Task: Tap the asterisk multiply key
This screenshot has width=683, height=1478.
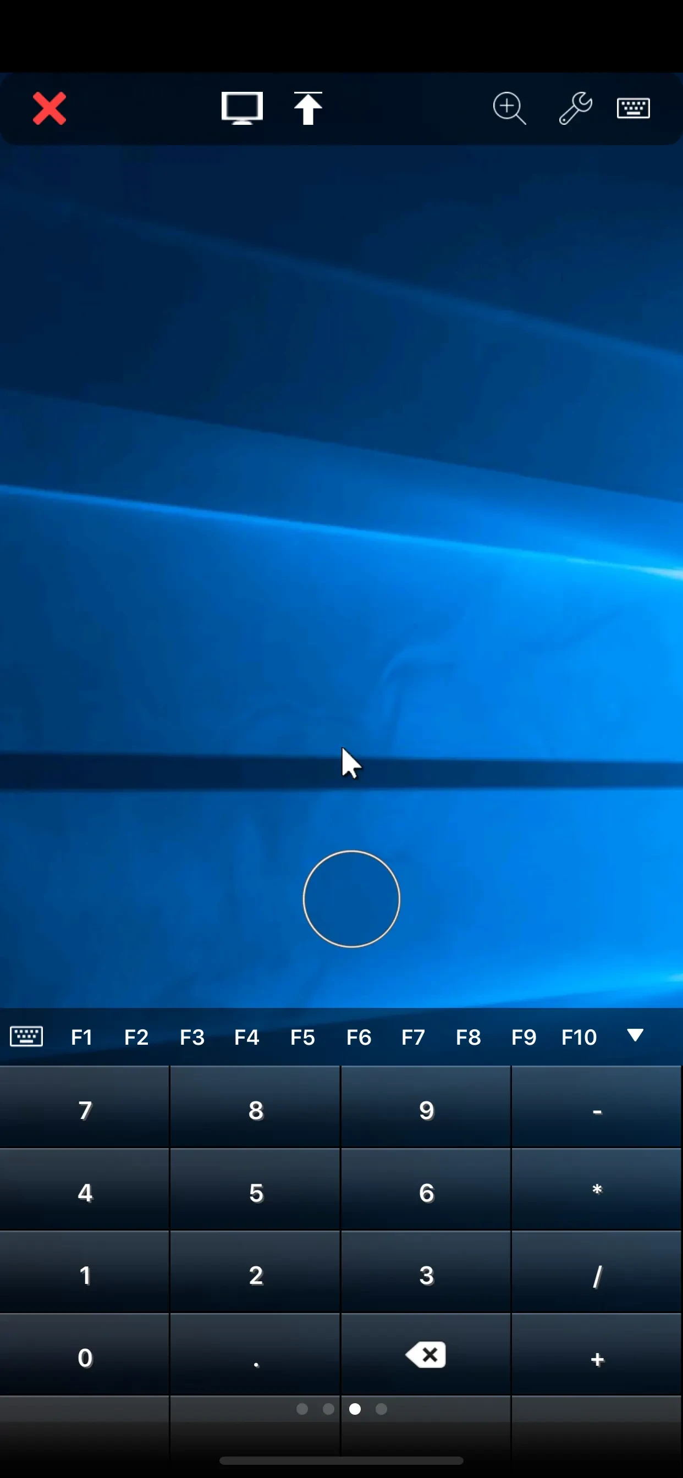Action: pyautogui.click(x=597, y=1190)
